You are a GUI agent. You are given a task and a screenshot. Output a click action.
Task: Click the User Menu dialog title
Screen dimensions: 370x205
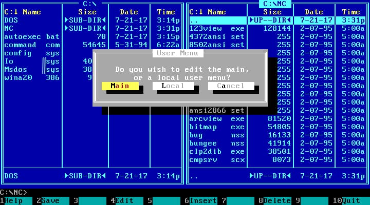tap(177, 53)
